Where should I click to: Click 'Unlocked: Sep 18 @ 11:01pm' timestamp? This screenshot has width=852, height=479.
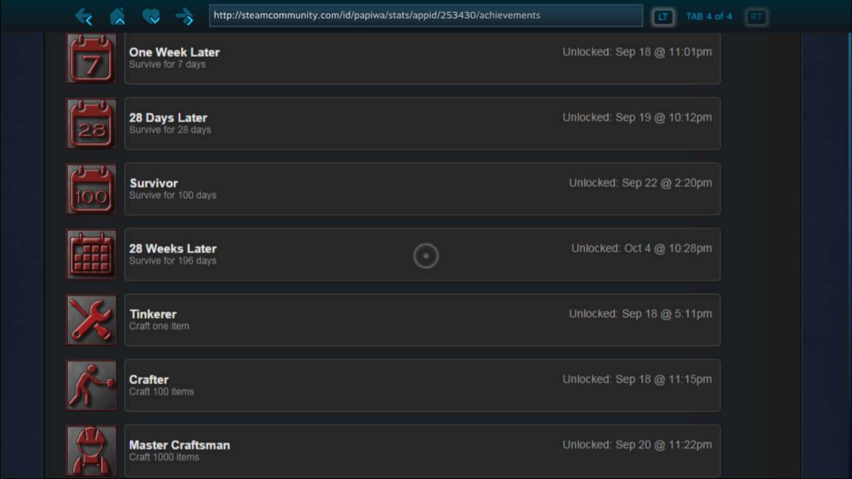click(x=637, y=52)
